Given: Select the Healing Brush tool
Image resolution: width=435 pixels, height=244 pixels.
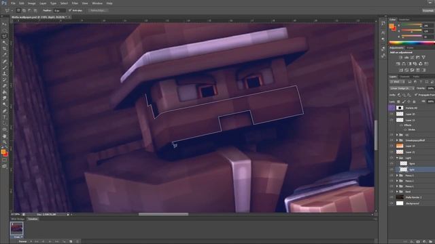Looking at the screenshot, I should [x=5, y=61].
